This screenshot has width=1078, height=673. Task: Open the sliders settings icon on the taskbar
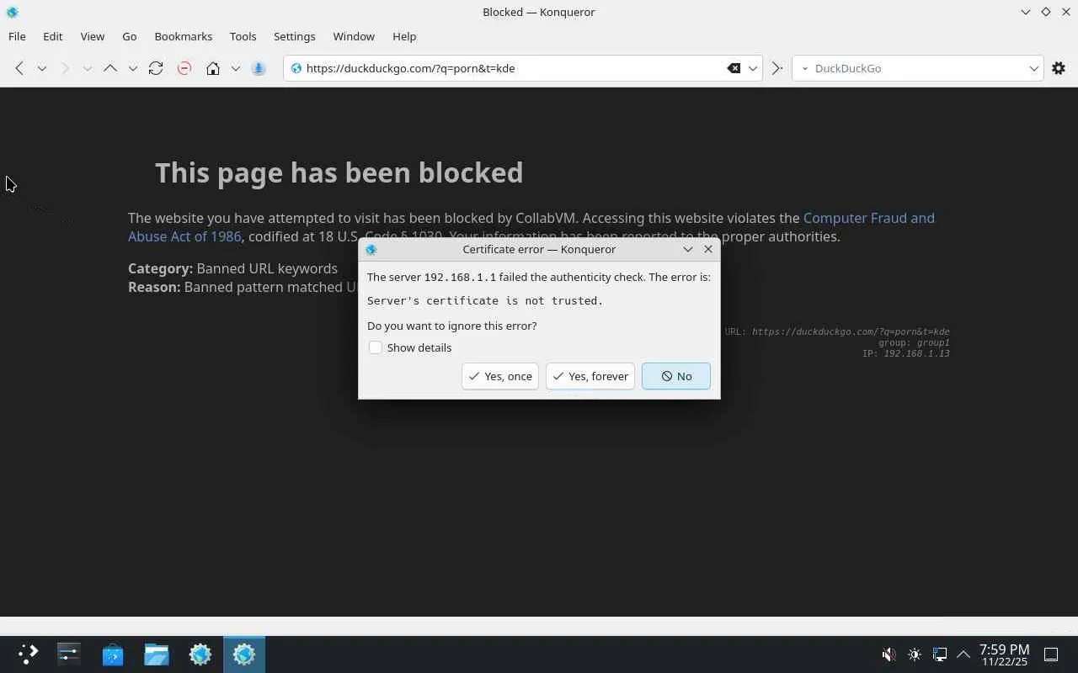68,654
